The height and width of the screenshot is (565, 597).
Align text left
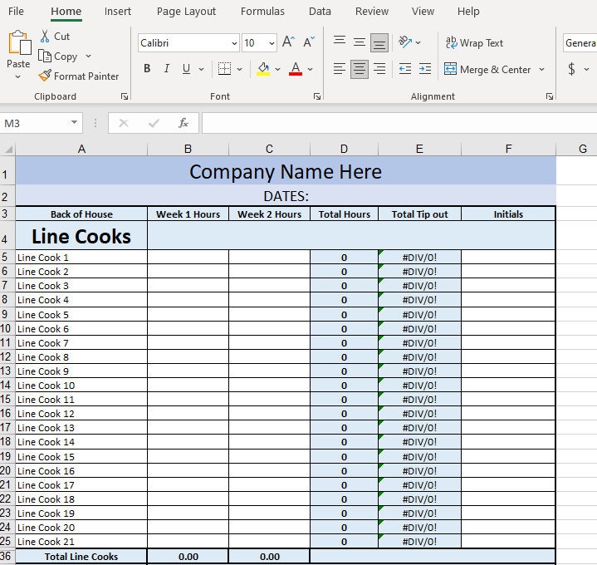click(340, 69)
